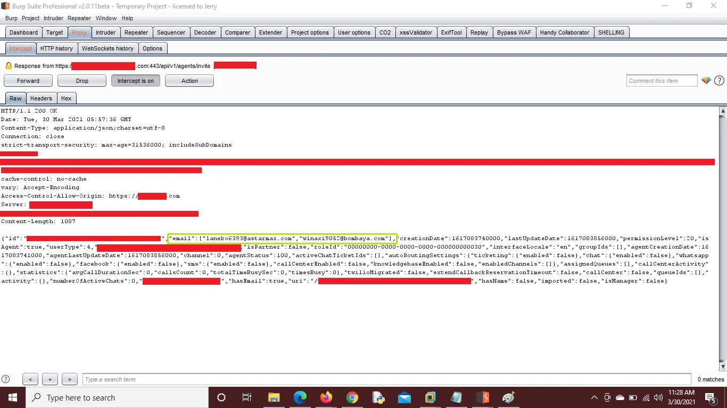The image size is (727, 408).
Task: Open the Window menu
Action: (106, 18)
